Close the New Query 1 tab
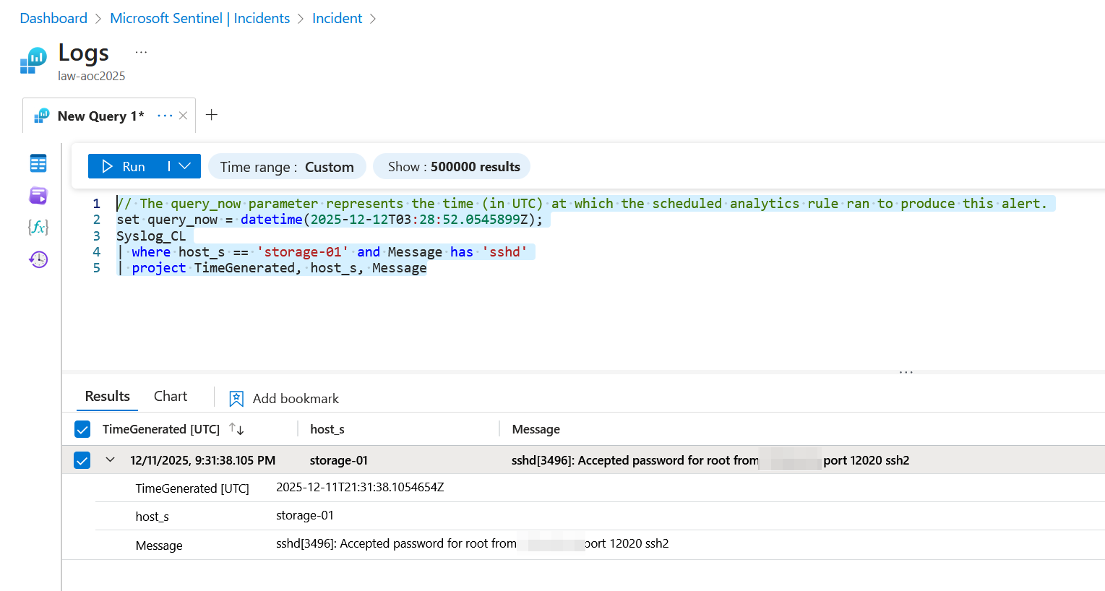This screenshot has width=1105, height=591. click(183, 116)
